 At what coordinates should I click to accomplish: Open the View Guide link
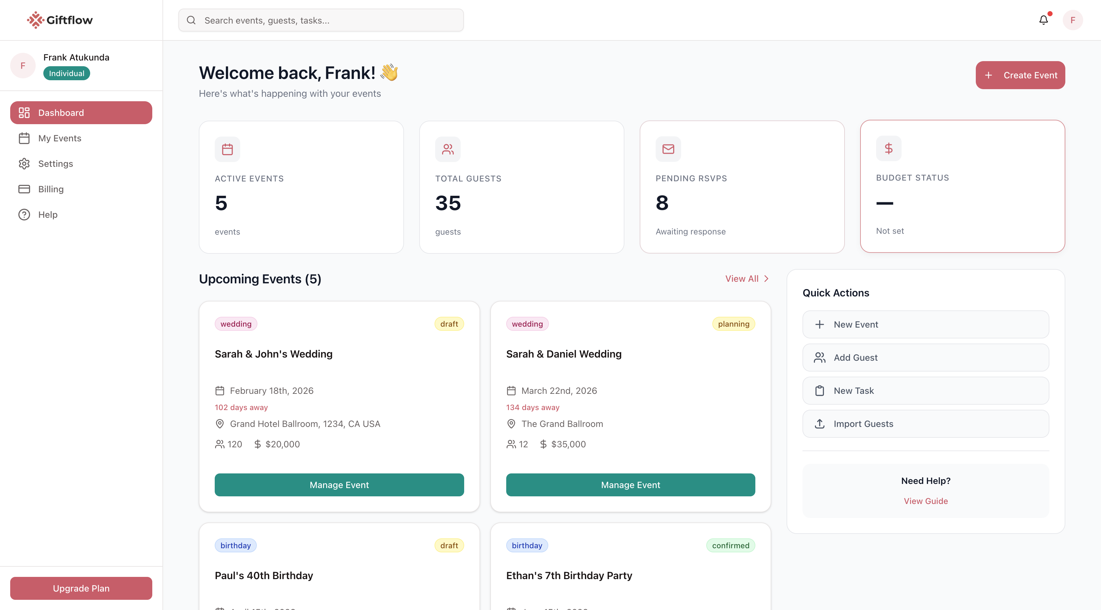(x=925, y=501)
